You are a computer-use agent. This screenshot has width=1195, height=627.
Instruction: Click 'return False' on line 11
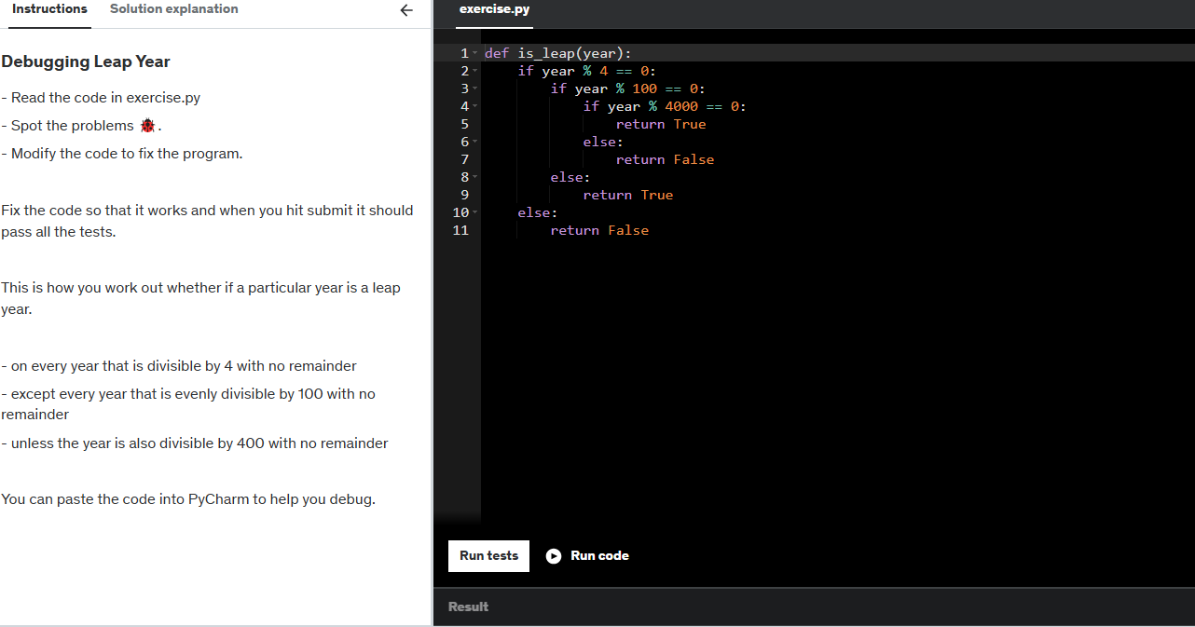tap(599, 230)
